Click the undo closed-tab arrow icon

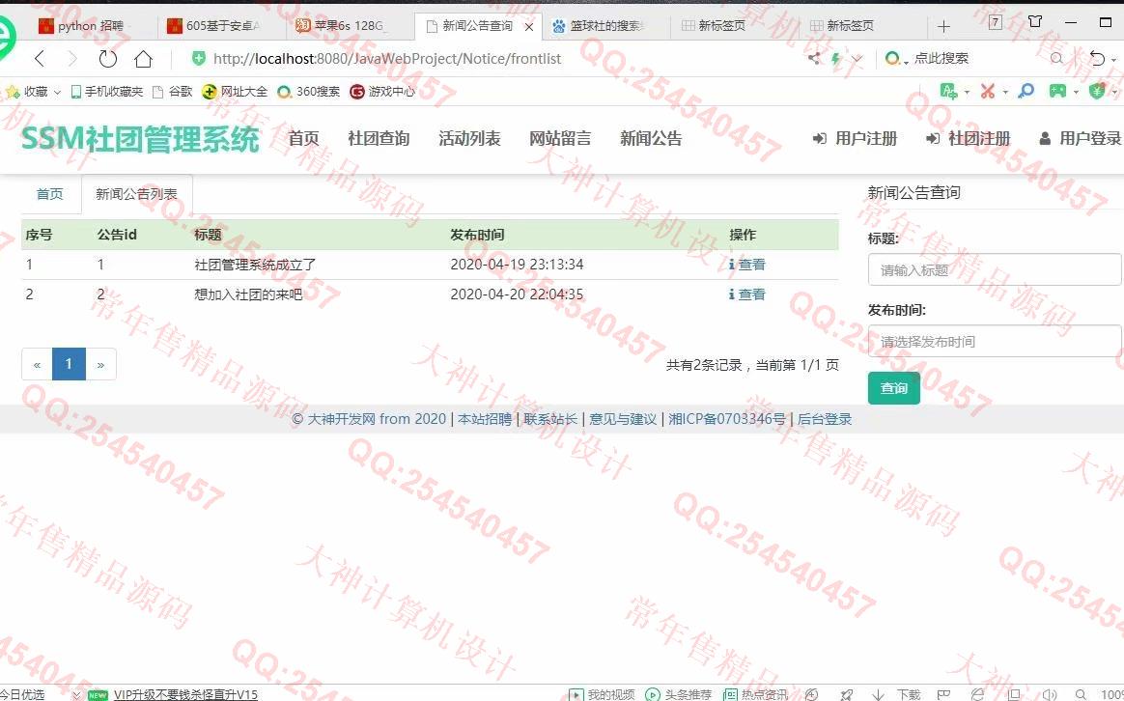click(x=1097, y=59)
